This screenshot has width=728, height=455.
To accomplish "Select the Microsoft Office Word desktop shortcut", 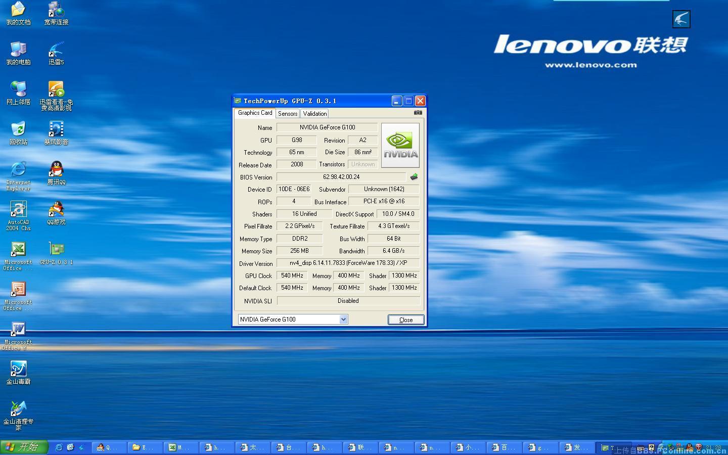I will click(18, 336).
